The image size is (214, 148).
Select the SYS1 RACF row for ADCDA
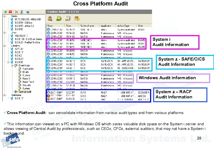[98, 96]
